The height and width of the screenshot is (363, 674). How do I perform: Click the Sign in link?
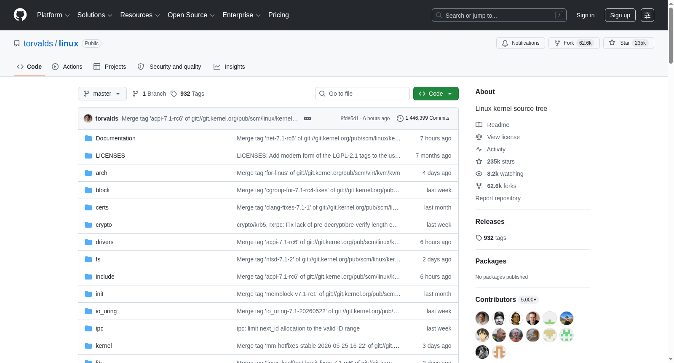(586, 15)
